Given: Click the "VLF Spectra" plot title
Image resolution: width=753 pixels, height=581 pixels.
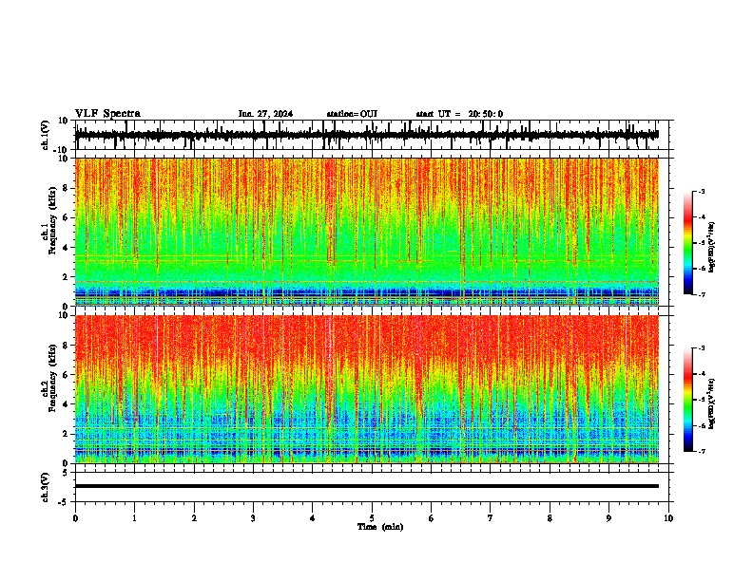Looking at the screenshot, I should pos(107,114).
